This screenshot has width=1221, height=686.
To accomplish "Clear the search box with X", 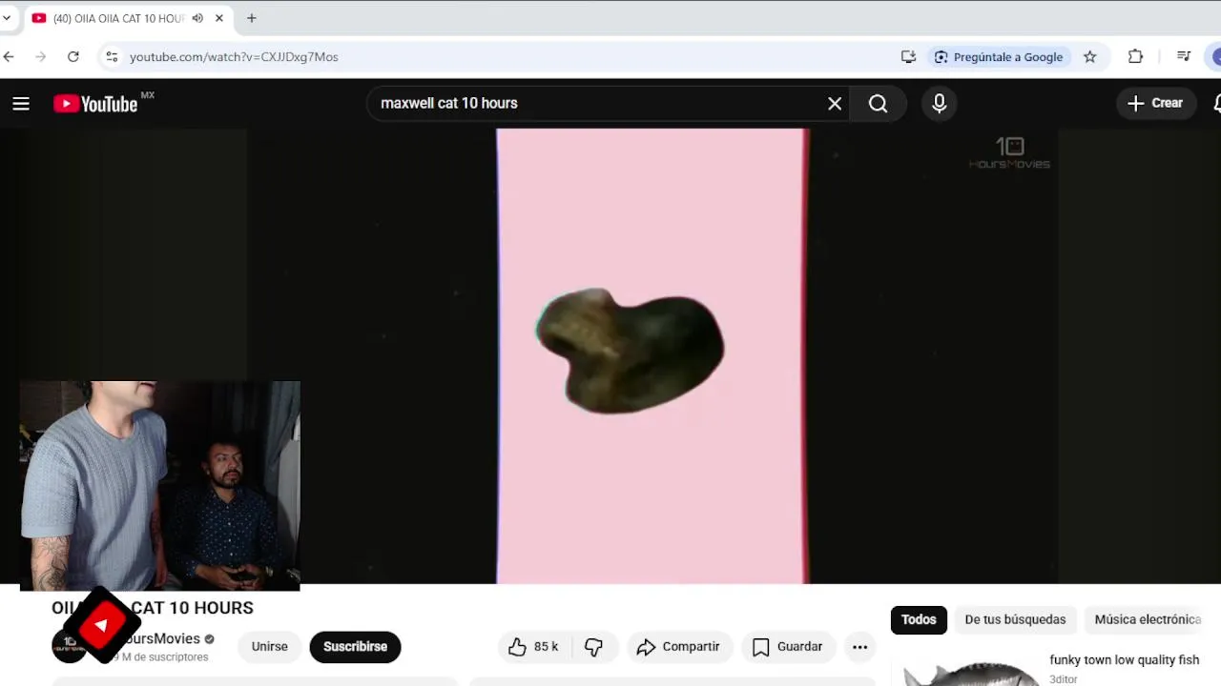I will 835,104.
